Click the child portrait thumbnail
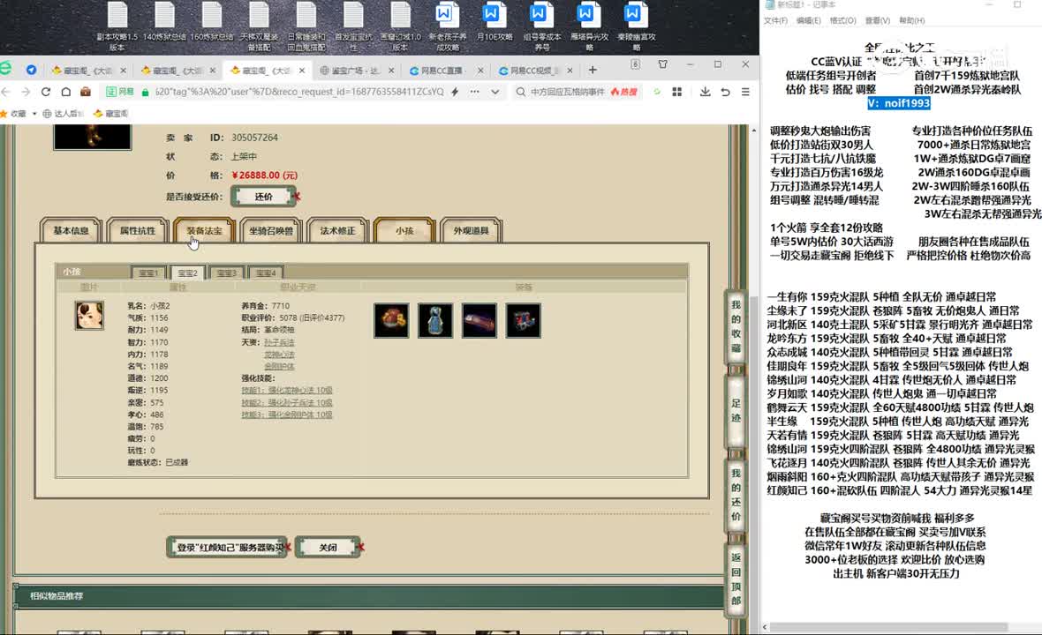 point(89,315)
